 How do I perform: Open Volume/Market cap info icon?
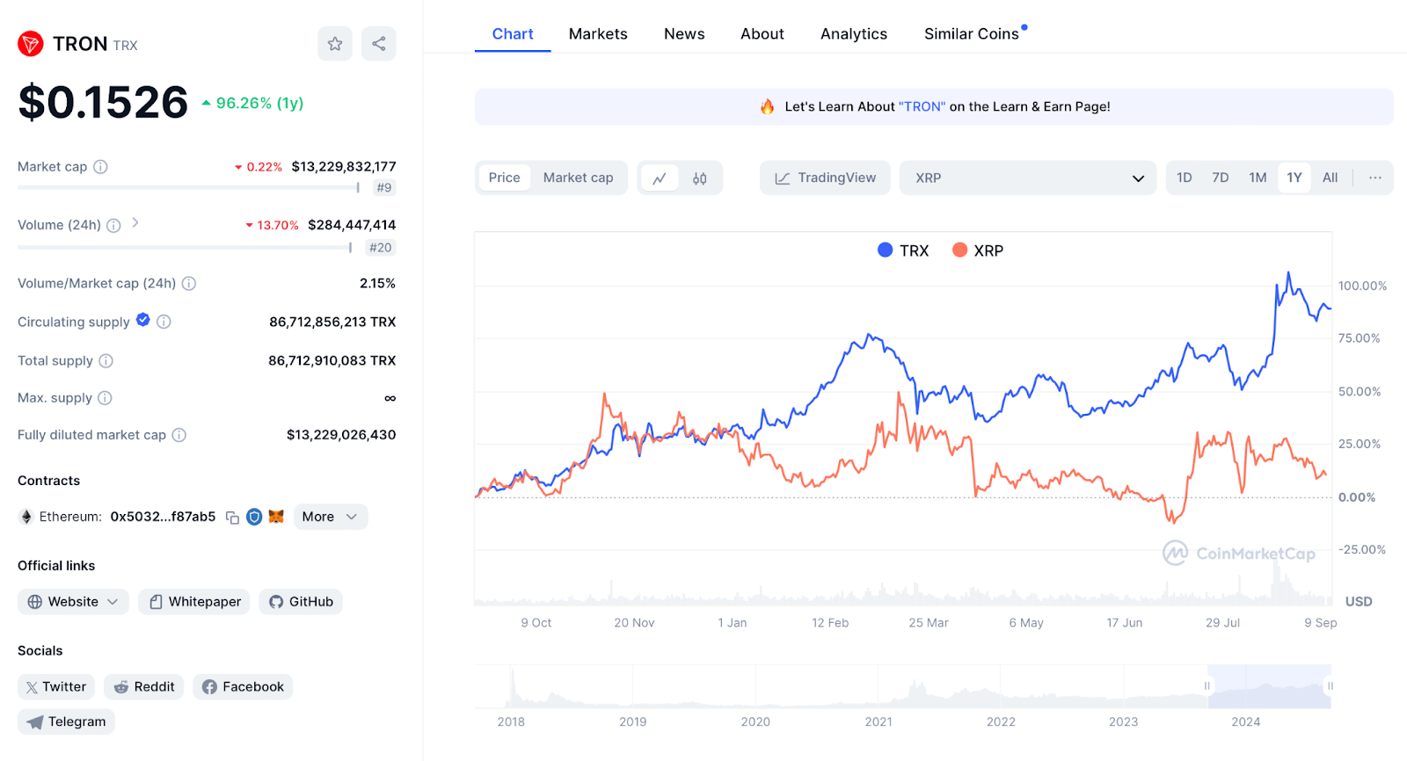click(189, 284)
